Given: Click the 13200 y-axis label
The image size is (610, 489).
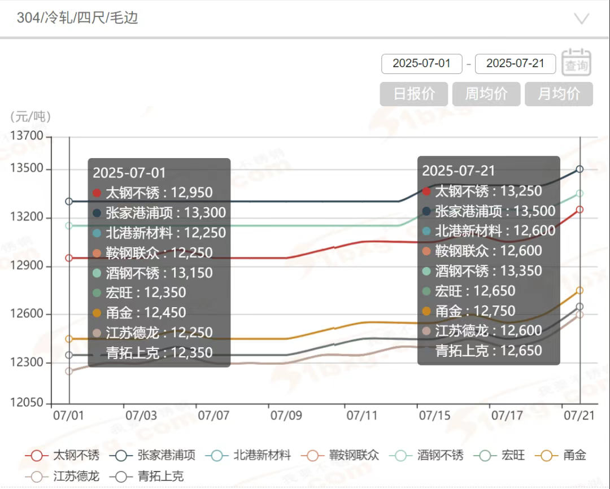Looking at the screenshot, I should coord(27,217).
